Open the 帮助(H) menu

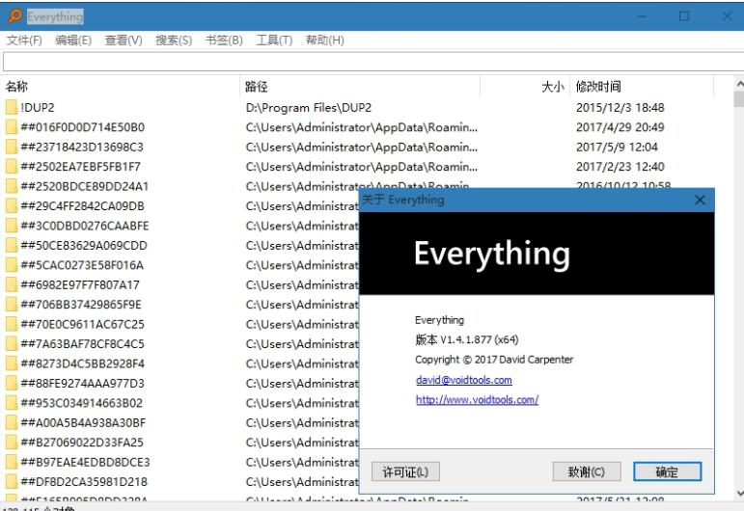coord(325,40)
